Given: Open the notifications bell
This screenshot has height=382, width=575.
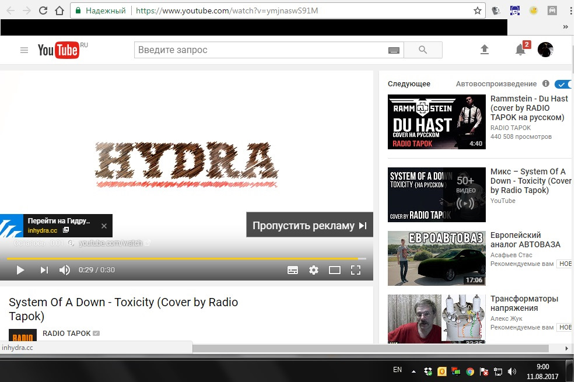Looking at the screenshot, I should [520, 50].
